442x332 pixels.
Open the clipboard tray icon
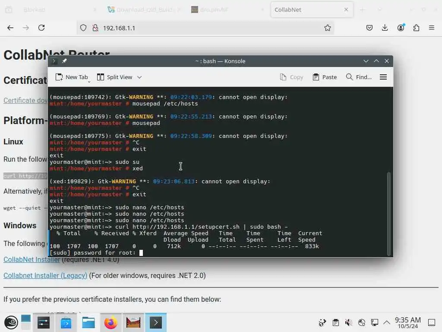[335, 322]
